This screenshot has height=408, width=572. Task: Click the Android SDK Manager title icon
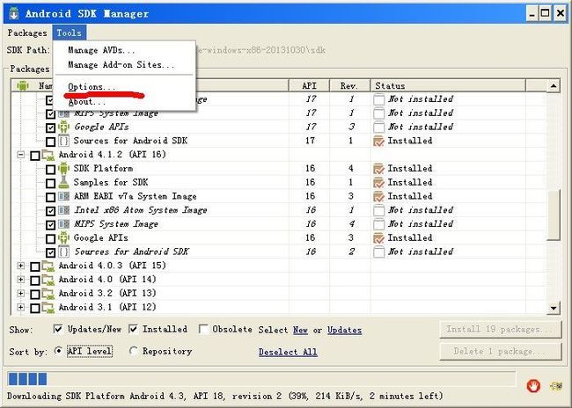point(14,13)
